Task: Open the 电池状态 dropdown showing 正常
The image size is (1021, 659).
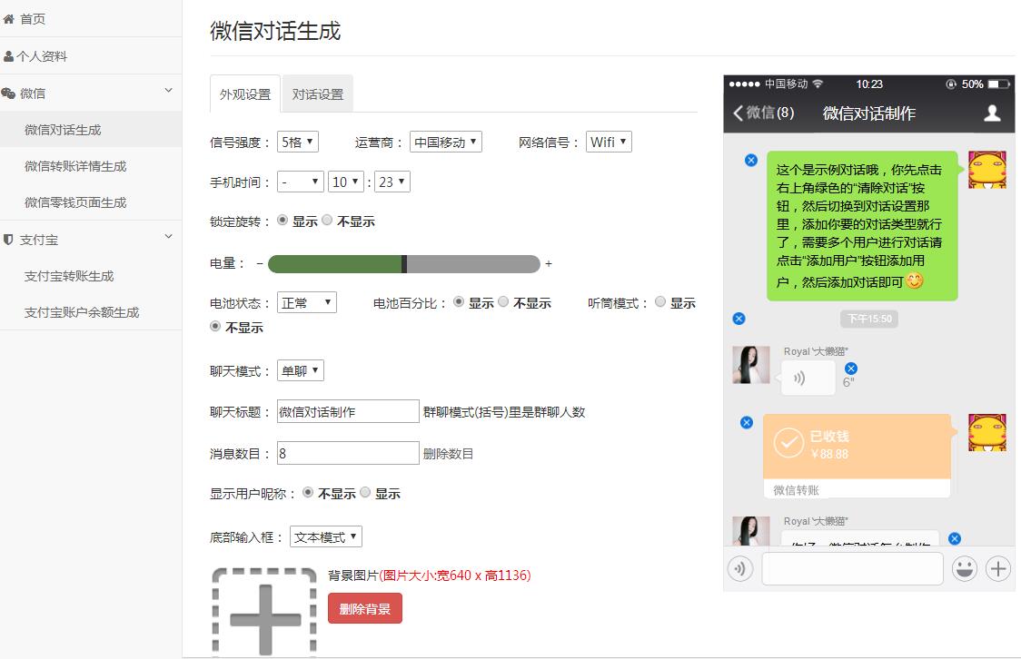Action: point(307,302)
